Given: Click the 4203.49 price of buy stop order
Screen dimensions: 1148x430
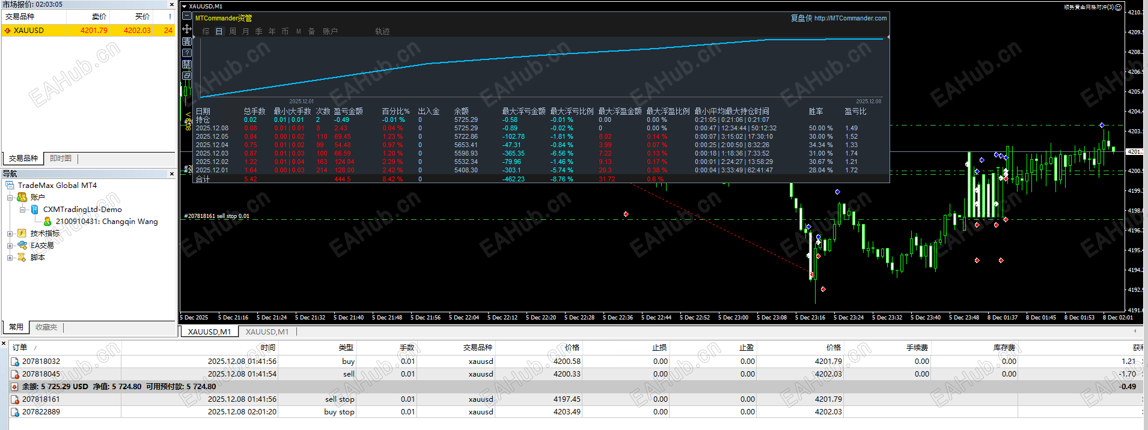Looking at the screenshot, I should [567, 412].
